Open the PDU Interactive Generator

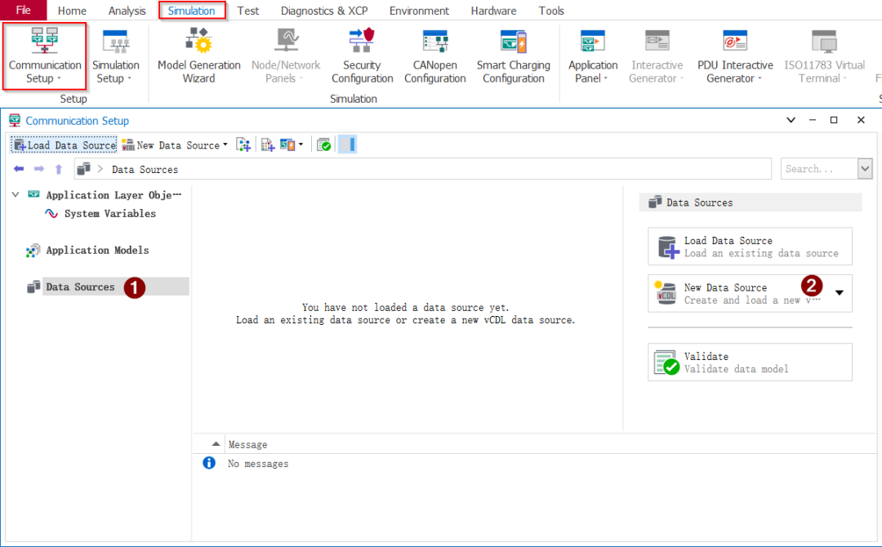click(735, 56)
